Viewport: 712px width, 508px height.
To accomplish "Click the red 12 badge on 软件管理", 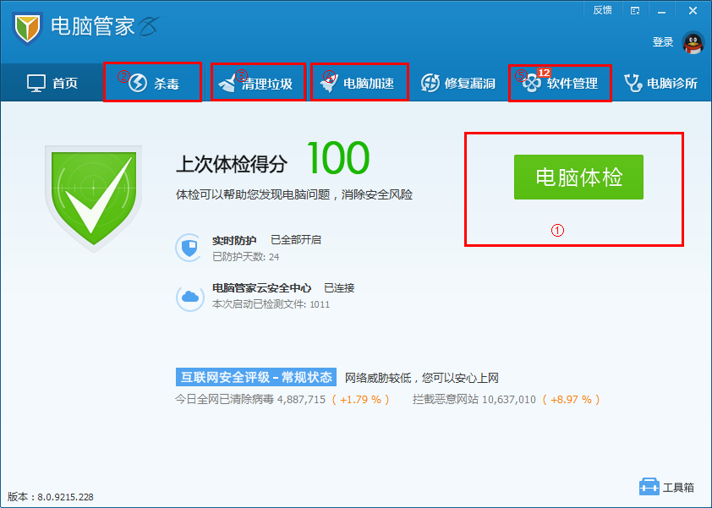I will click(x=544, y=73).
